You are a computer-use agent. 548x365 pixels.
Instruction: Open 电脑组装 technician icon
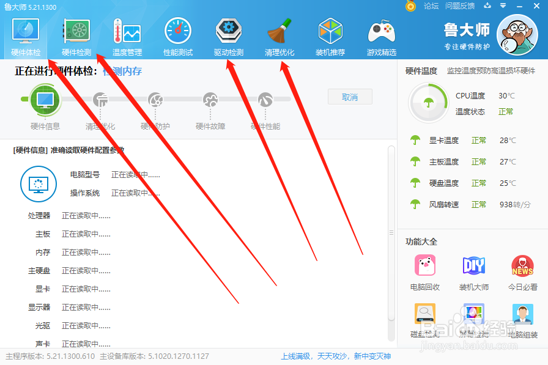point(522,314)
